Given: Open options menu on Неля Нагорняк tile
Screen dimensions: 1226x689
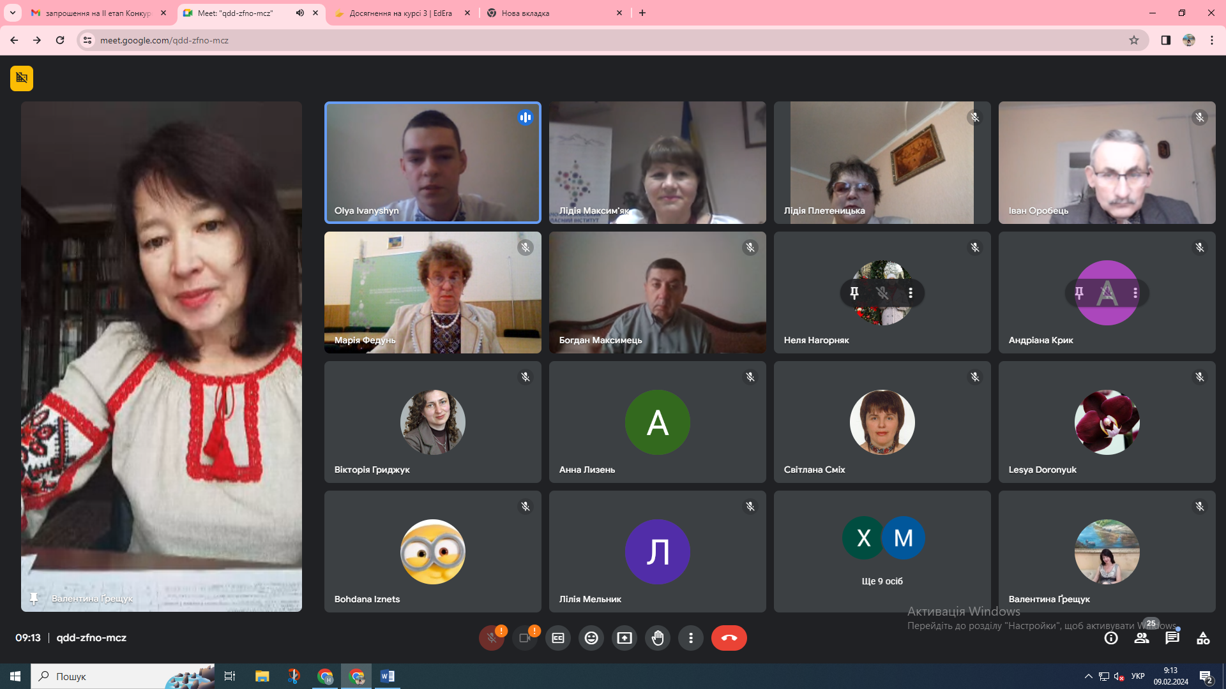Looking at the screenshot, I should [x=911, y=293].
